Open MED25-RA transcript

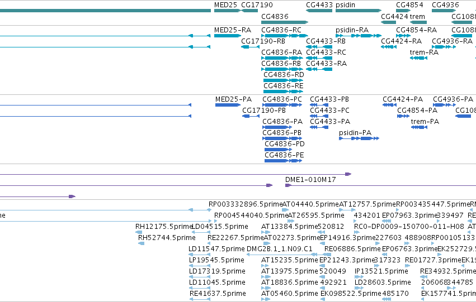(x=228, y=36)
